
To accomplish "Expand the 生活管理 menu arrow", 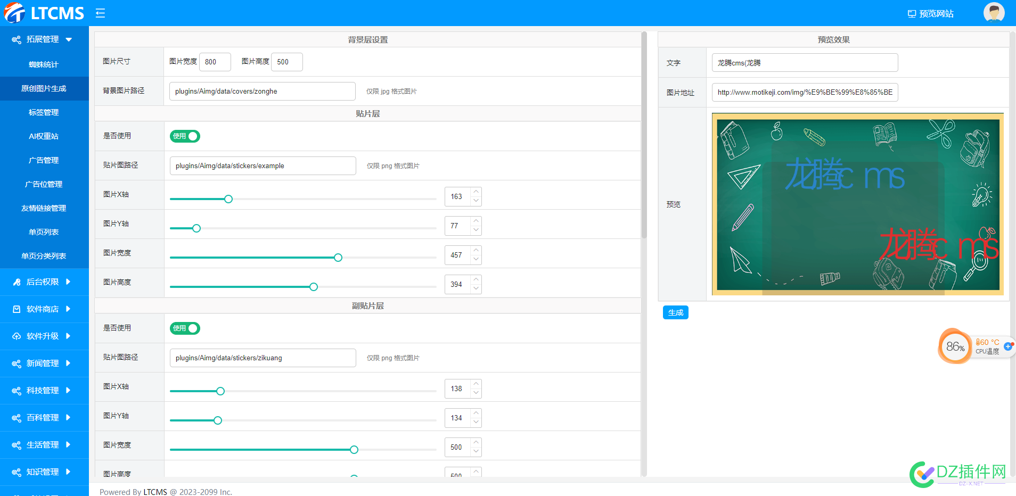I will click(x=68, y=445).
